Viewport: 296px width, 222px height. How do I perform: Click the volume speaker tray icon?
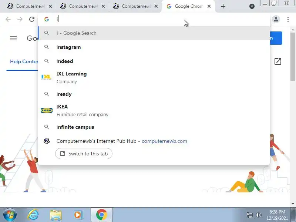pyautogui.click(x=258, y=215)
